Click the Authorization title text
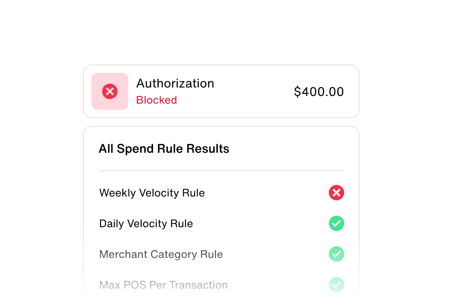 [x=175, y=83]
